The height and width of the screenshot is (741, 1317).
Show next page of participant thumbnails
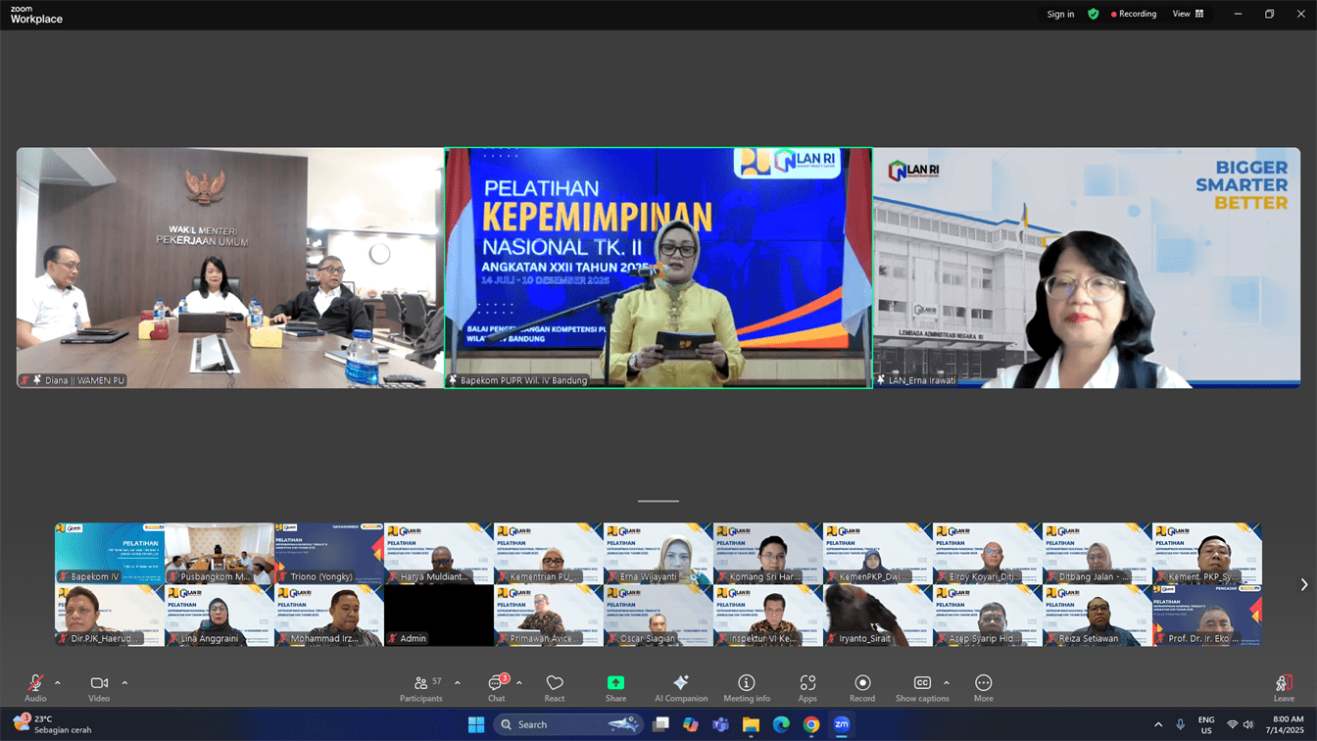pyautogui.click(x=1303, y=584)
